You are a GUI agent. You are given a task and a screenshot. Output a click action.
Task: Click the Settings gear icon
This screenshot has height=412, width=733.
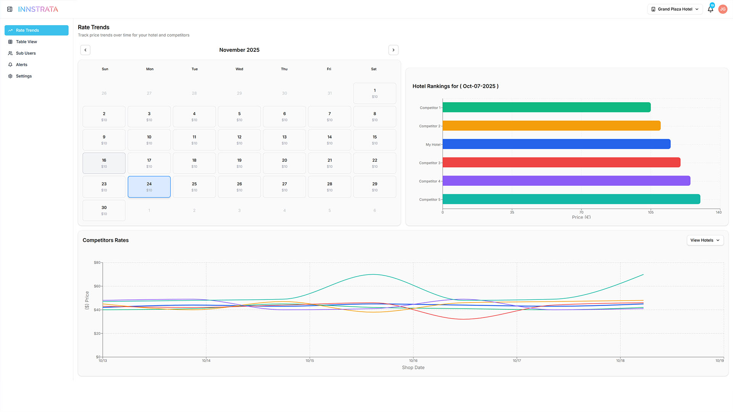10,76
